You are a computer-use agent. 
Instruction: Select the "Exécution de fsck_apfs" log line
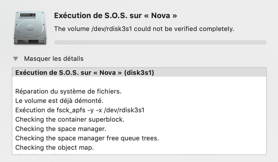[x=80, y=110]
